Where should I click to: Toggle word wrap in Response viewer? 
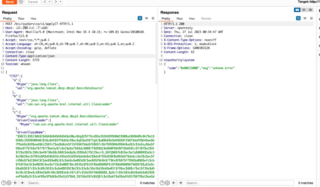(x=298, y=18)
